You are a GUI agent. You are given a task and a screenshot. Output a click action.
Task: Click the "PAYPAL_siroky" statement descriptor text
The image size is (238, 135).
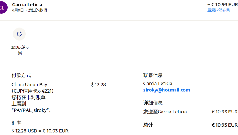pyautogui.click(x=31, y=110)
